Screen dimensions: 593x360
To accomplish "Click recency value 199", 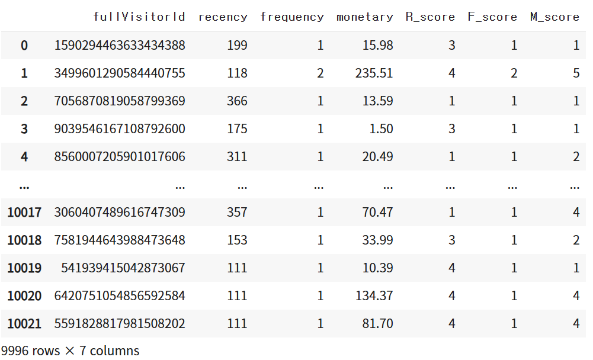I will pos(237,46).
